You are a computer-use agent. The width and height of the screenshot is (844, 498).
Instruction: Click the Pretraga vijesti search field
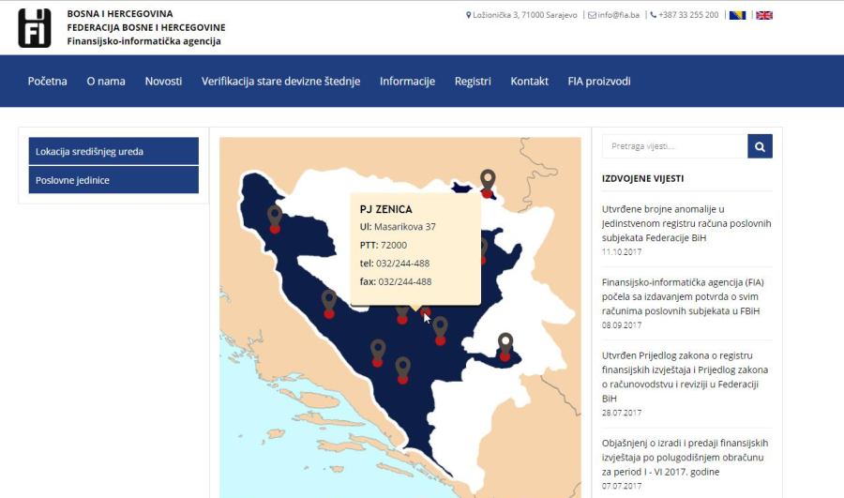coord(674,146)
